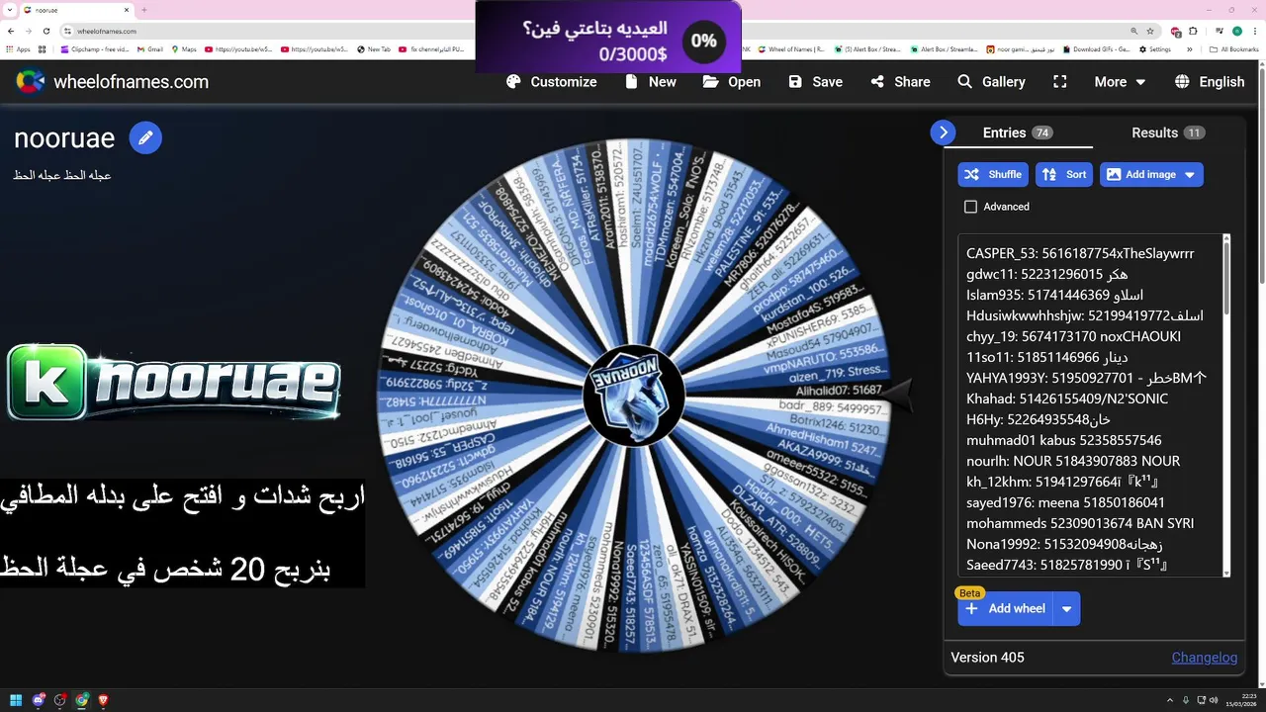Open the Chrome profile avatar

(x=1235, y=31)
